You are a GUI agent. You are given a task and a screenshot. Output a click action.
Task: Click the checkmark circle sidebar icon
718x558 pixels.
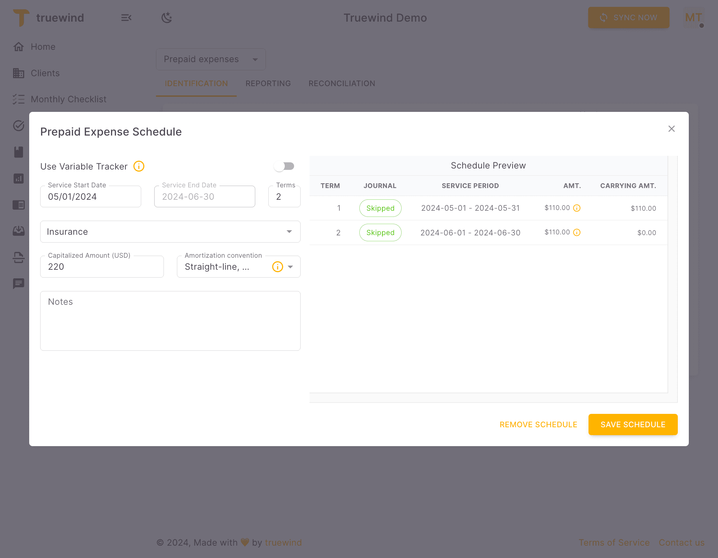click(x=19, y=126)
